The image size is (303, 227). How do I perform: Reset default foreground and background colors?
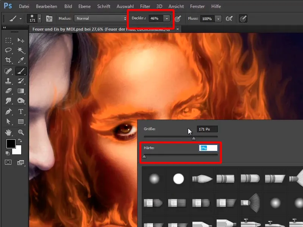click(8, 153)
